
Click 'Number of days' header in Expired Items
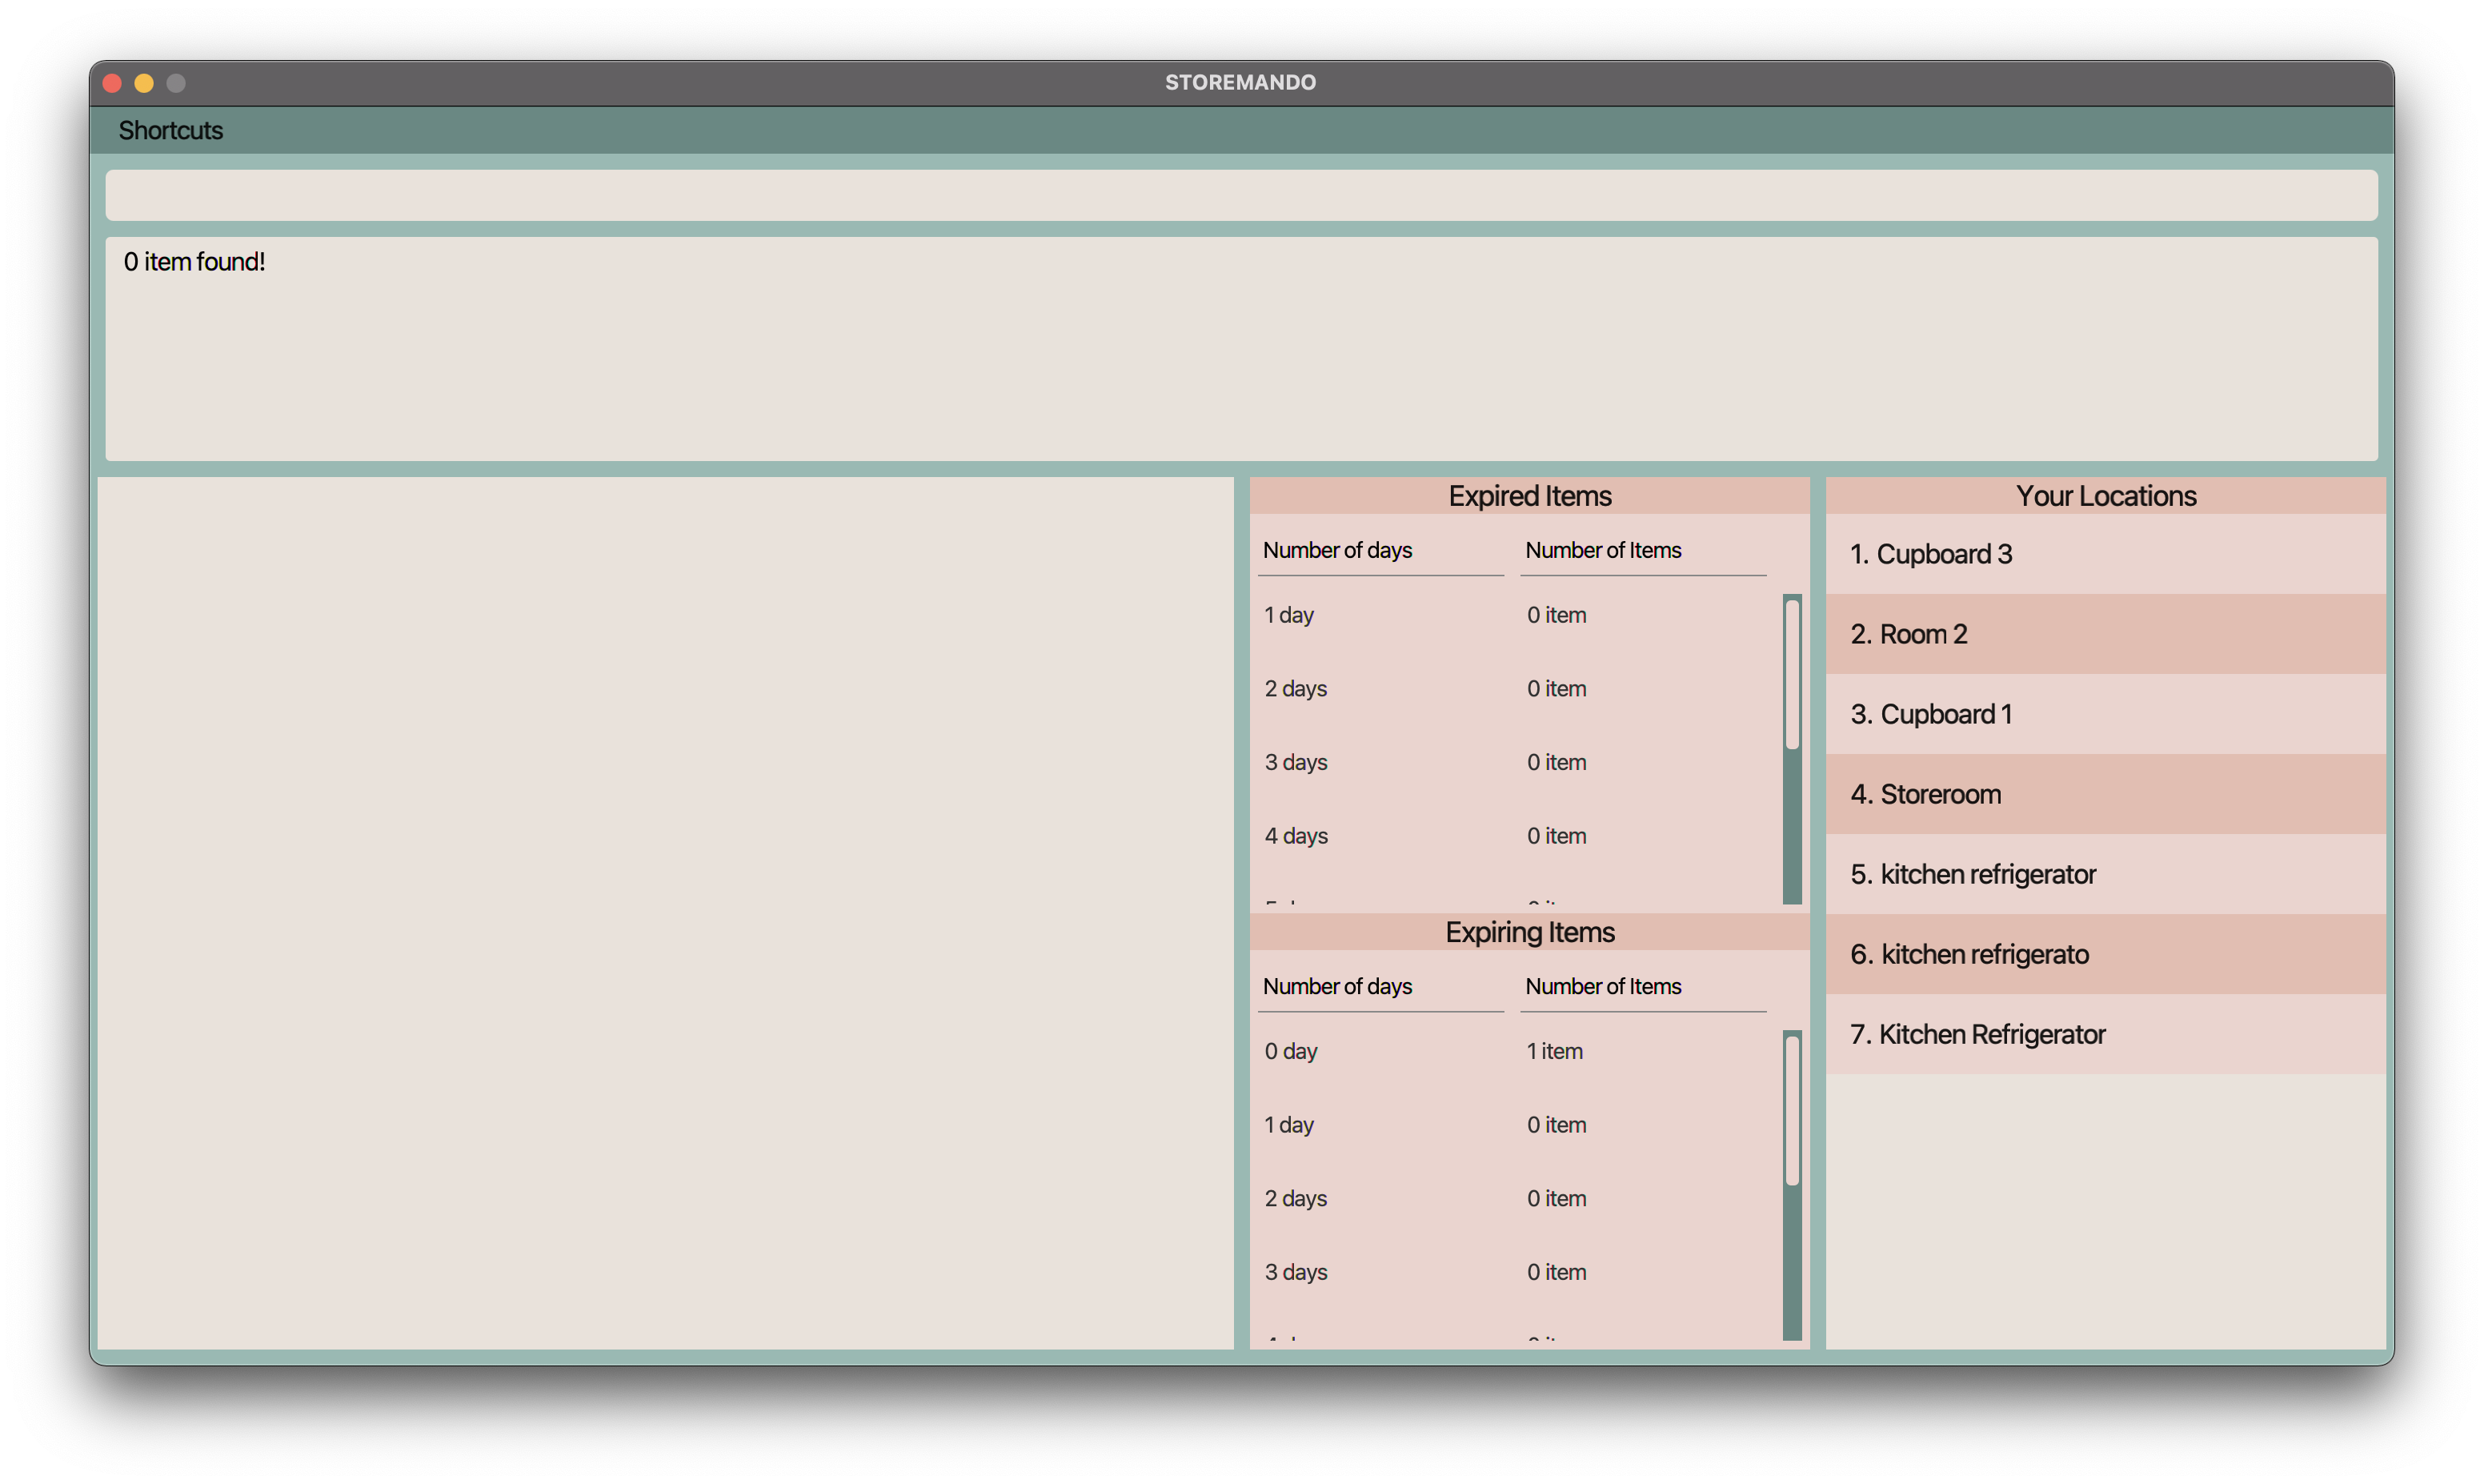point(1337,550)
